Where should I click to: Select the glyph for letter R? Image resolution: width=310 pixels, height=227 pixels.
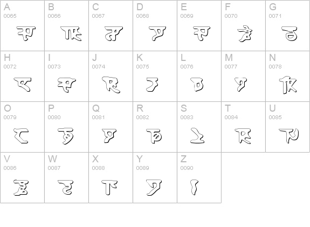154,136
